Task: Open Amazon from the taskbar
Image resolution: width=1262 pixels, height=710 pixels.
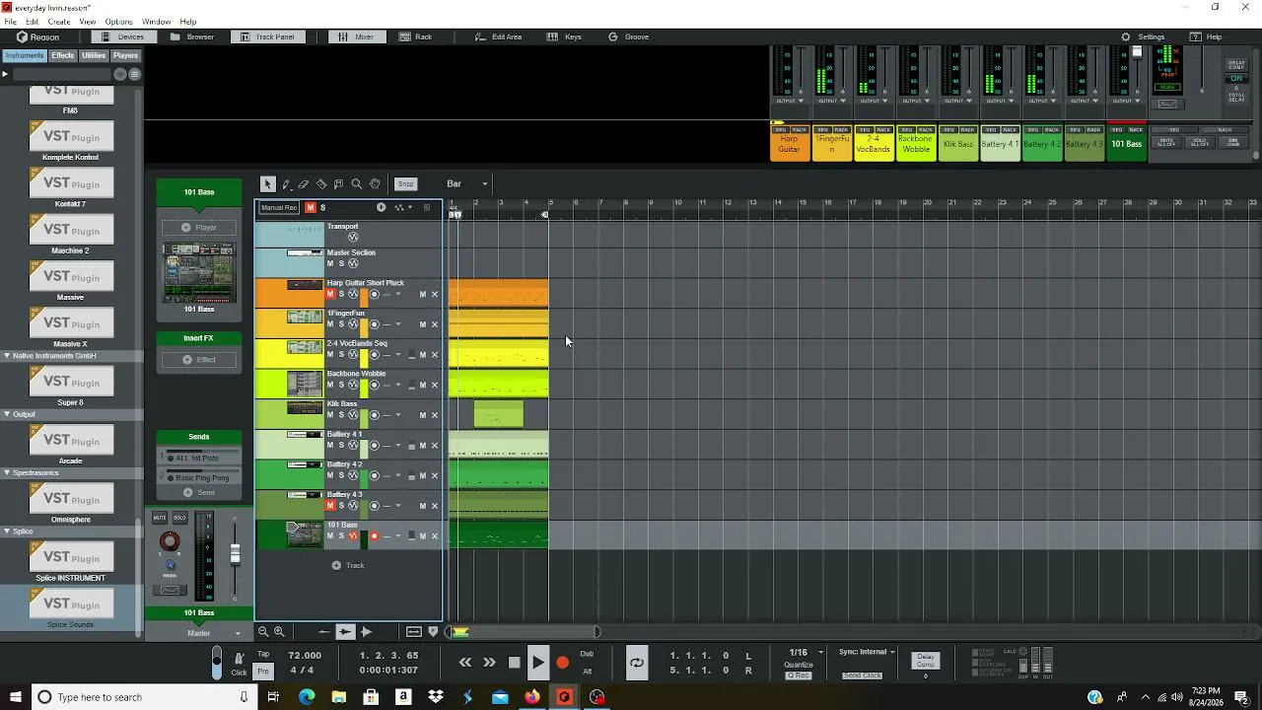Action: tap(403, 697)
